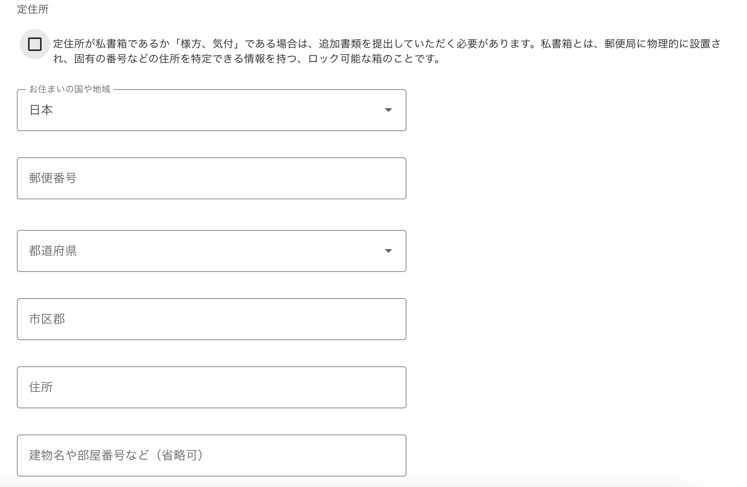The height and width of the screenshot is (487, 747).
Task: Click the second line of the 私書箱 description
Action: click(247, 59)
